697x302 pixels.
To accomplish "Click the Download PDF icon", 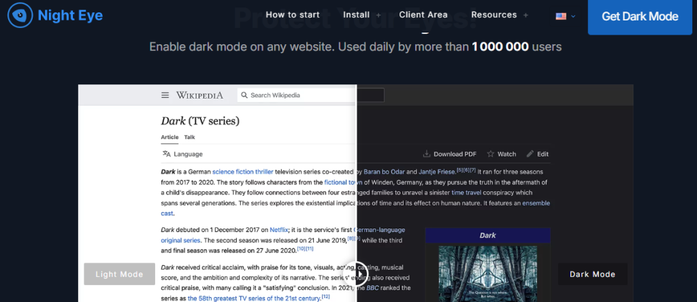I will pyautogui.click(x=427, y=154).
